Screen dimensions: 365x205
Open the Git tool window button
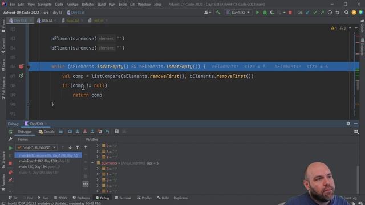click(13, 198)
